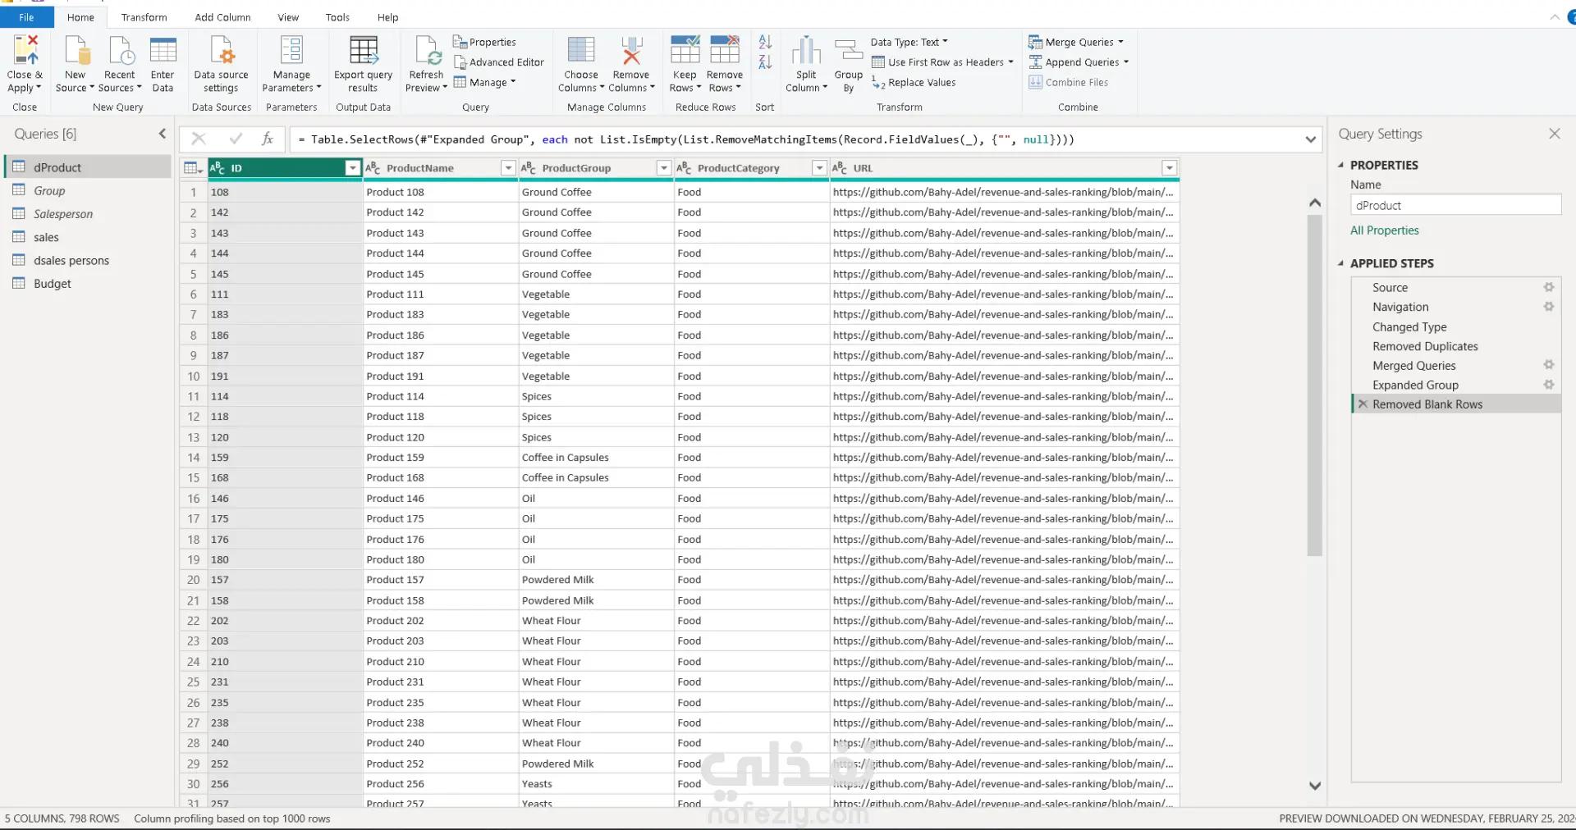The height and width of the screenshot is (830, 1576).
Task: Collapse the PROPERTIES section
Action: (1341, 165)
